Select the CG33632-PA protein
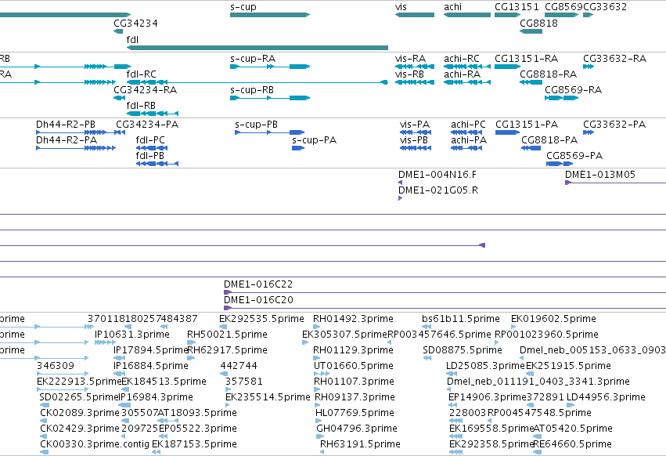The height and width of the screenshot is (456, 666). [x=589, y=132]
